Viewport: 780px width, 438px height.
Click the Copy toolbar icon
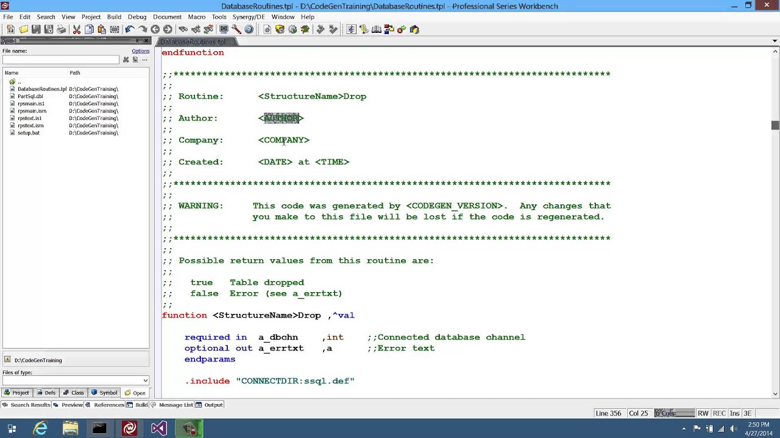coord(89,29)
